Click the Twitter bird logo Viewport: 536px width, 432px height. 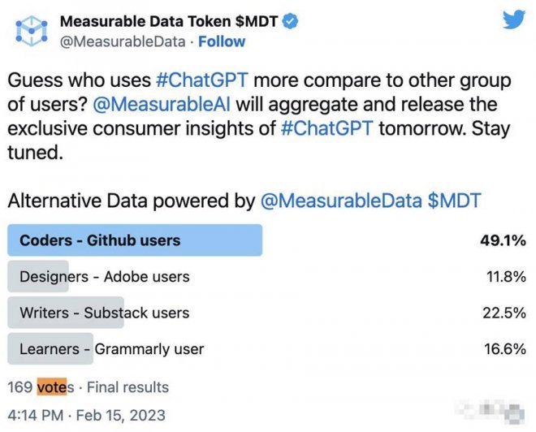click(514, 21)
